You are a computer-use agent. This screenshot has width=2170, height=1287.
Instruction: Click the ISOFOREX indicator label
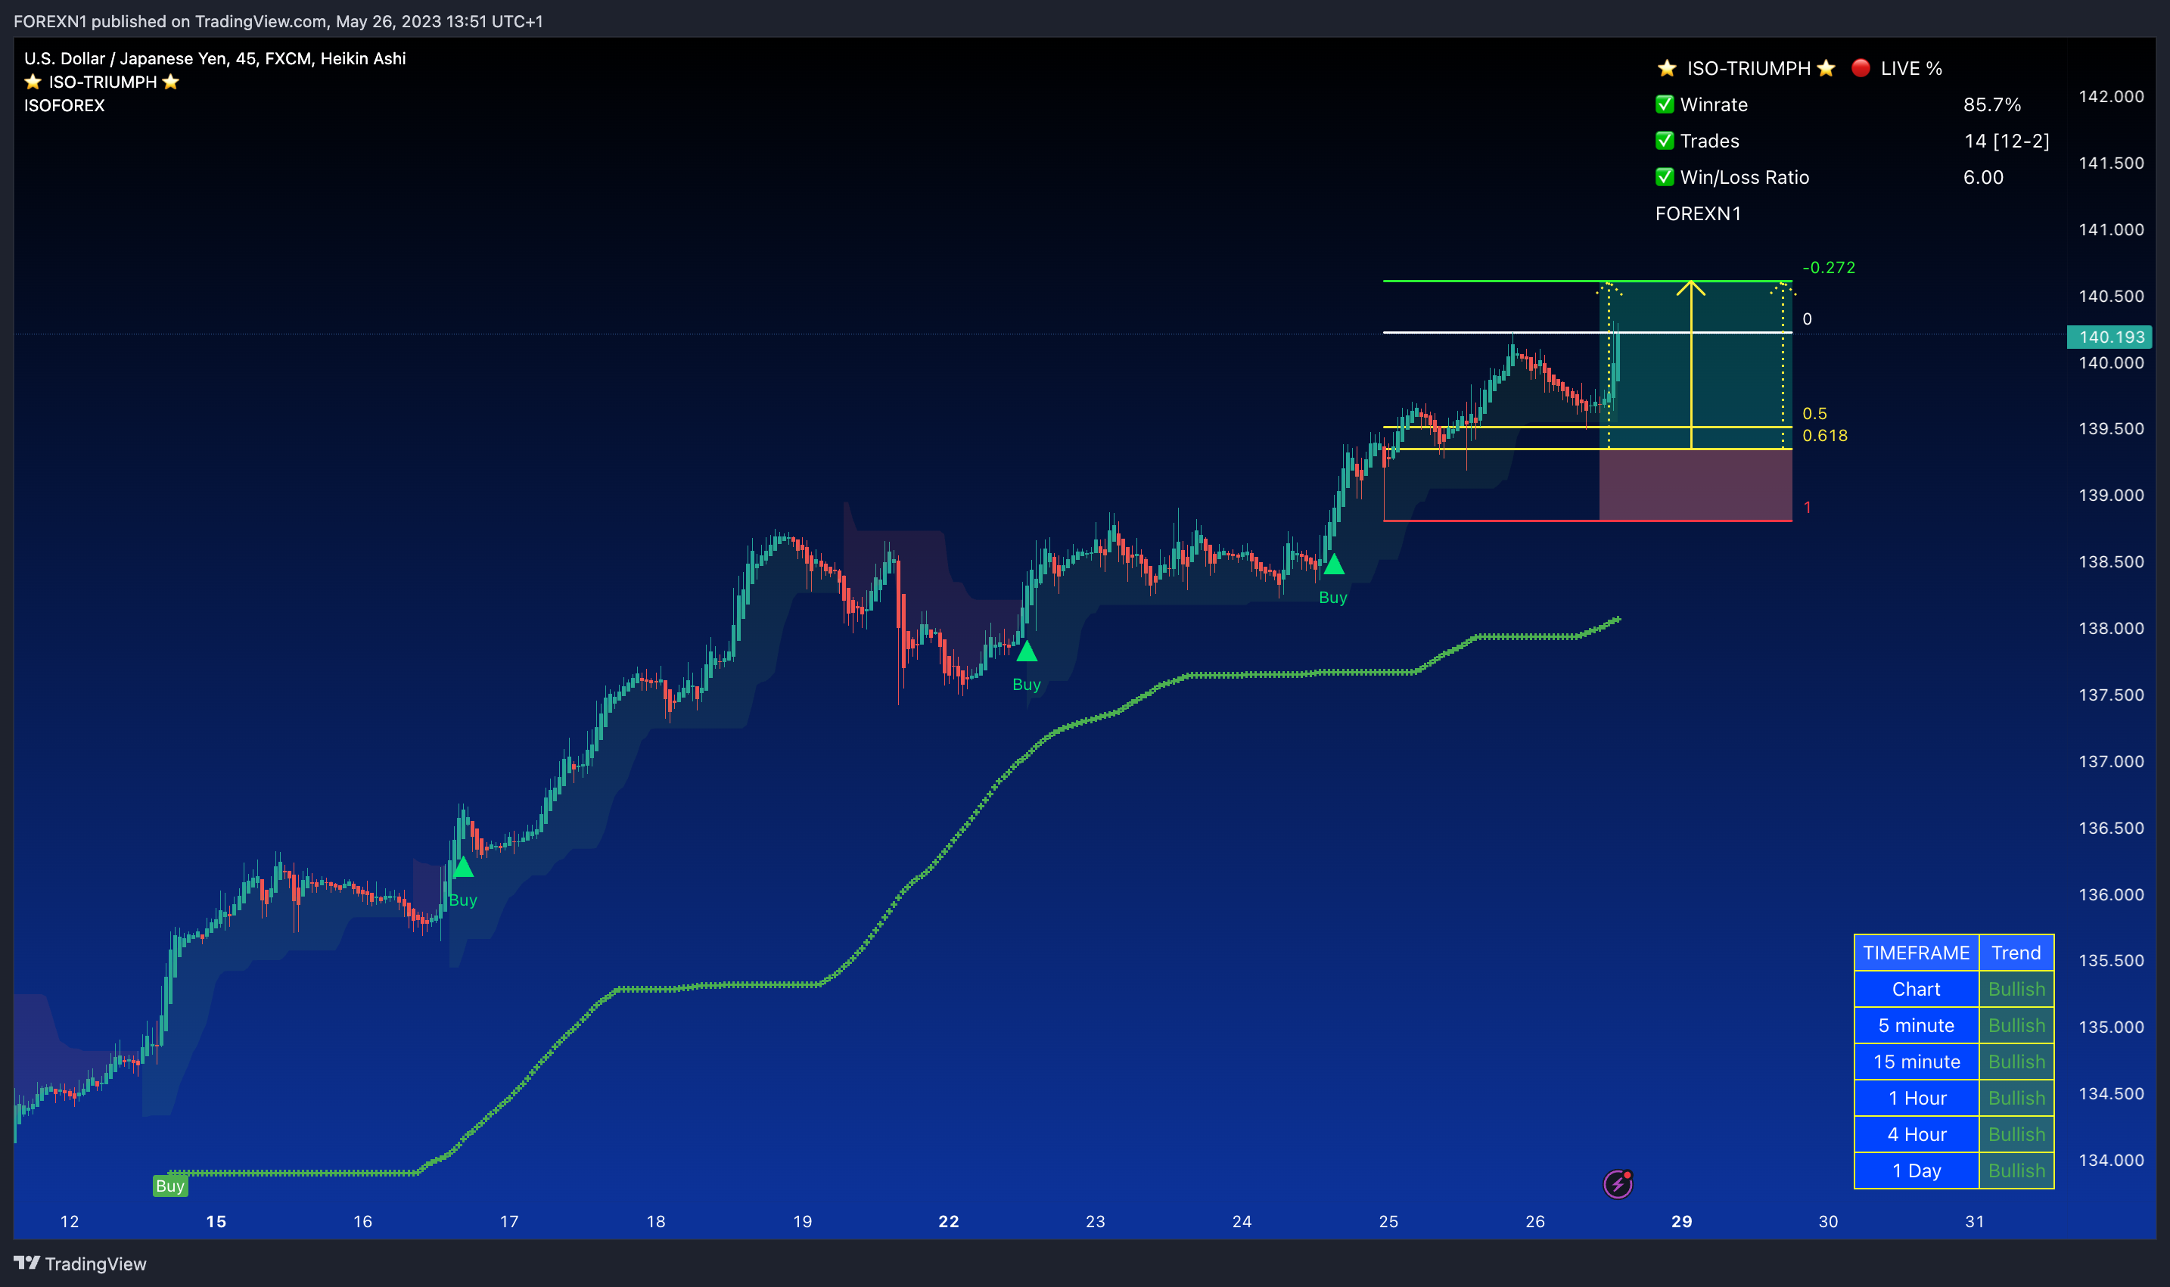pyautogui.click(x=64, y=106)
